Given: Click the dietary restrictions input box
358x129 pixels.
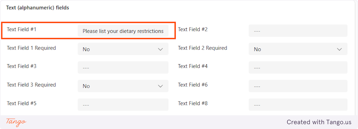Looking at the screenshot, I should (x=123, y=31).
